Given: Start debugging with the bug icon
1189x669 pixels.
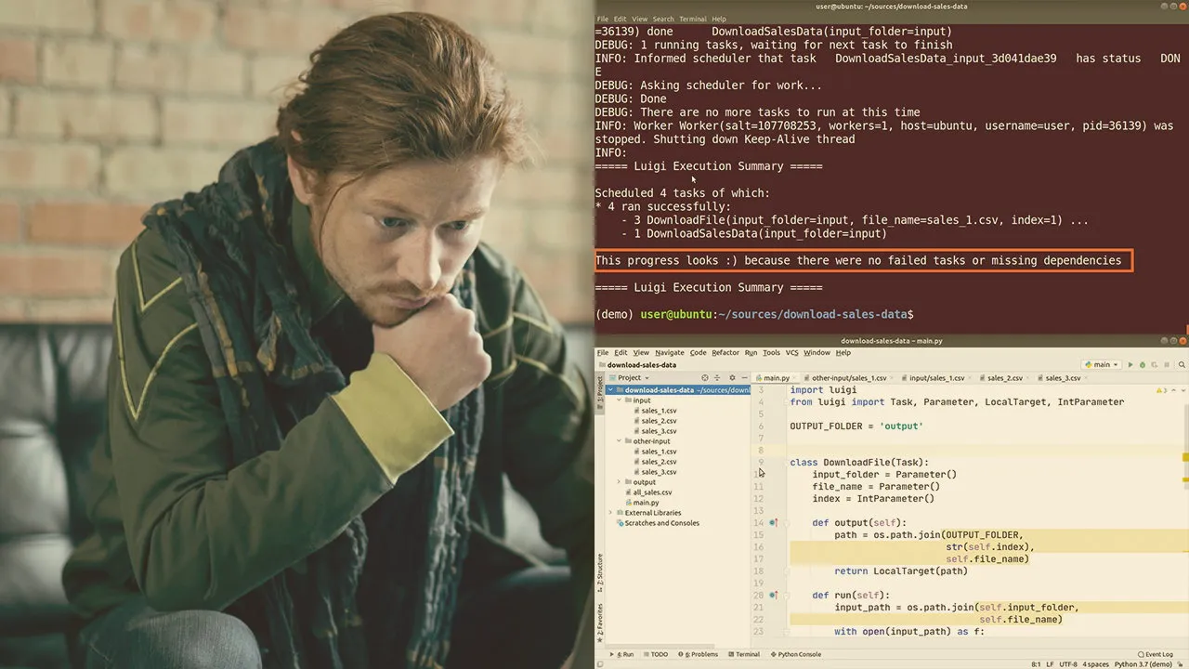Looking at the screenshot, I should point(1143,365).
